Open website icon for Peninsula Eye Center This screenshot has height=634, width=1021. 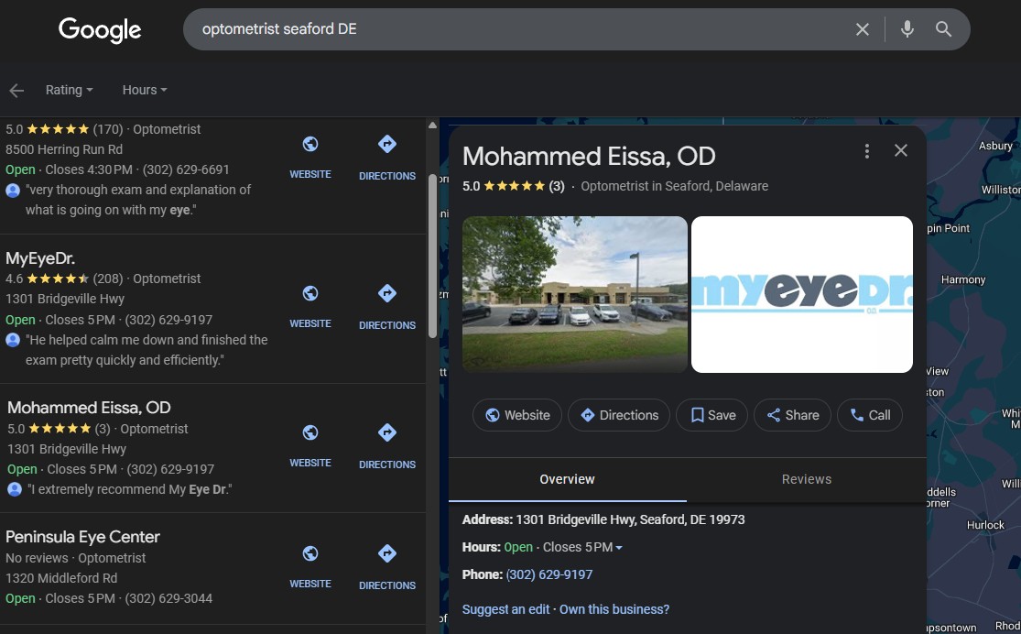coord(310,553)
